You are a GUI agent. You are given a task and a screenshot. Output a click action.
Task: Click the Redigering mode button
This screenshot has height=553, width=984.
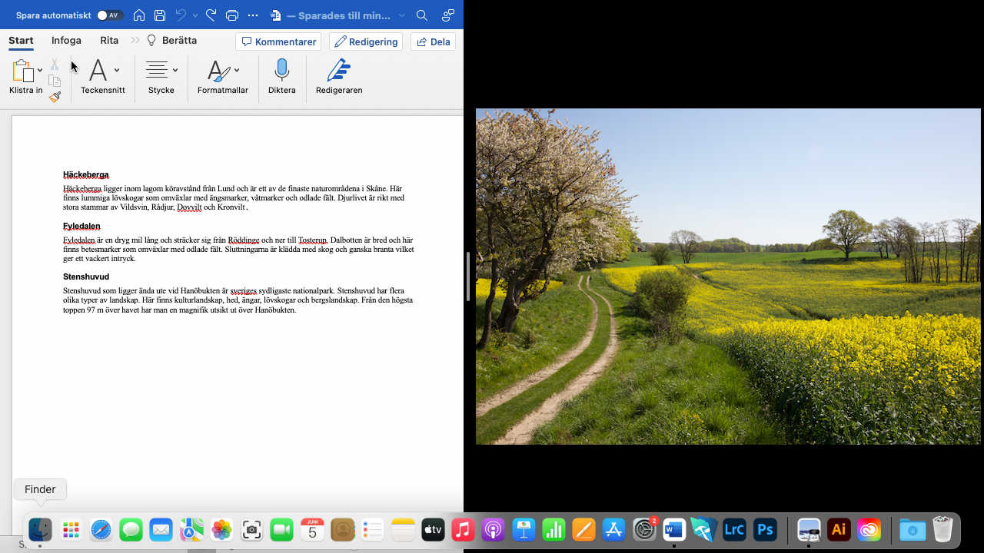tap(366, 41)
